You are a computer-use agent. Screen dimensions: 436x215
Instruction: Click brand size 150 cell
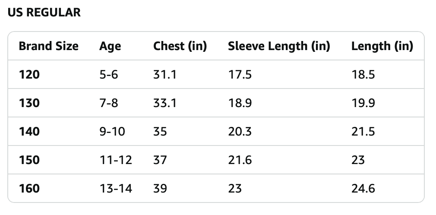click(x=29, y=160)
